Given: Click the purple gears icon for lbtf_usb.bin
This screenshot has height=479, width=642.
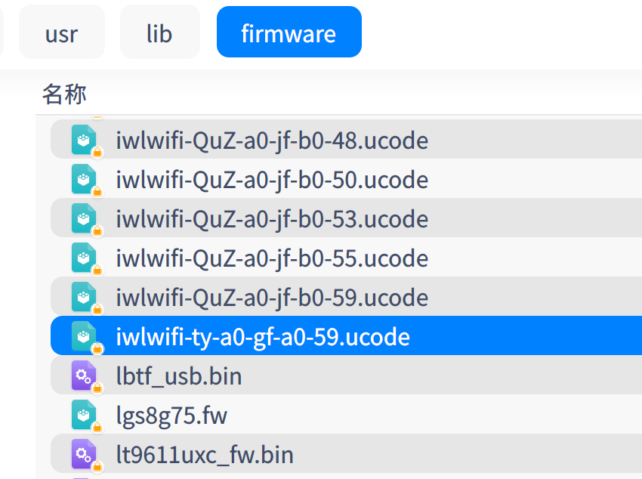Looking at the screenshot, I should tap(84, 375).
